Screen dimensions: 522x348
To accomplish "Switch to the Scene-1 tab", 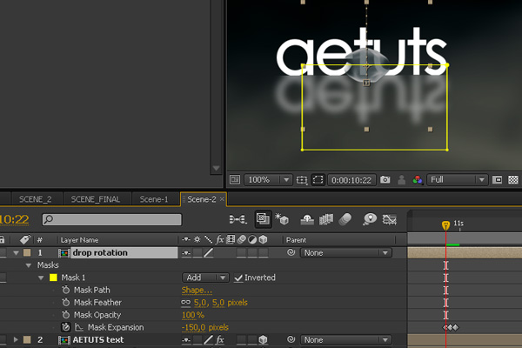I will pos(154,199).
